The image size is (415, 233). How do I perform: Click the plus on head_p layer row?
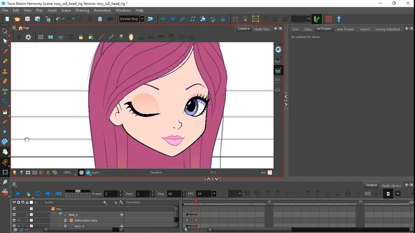[122, 215]
